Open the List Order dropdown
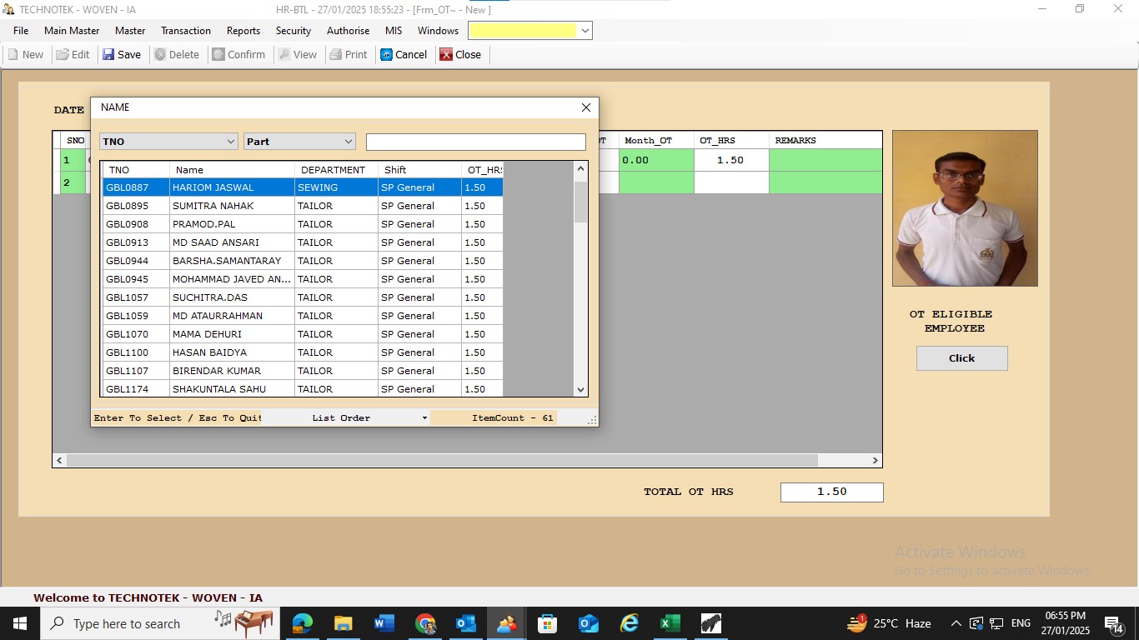1139x640 pixels. coord(424,418)
